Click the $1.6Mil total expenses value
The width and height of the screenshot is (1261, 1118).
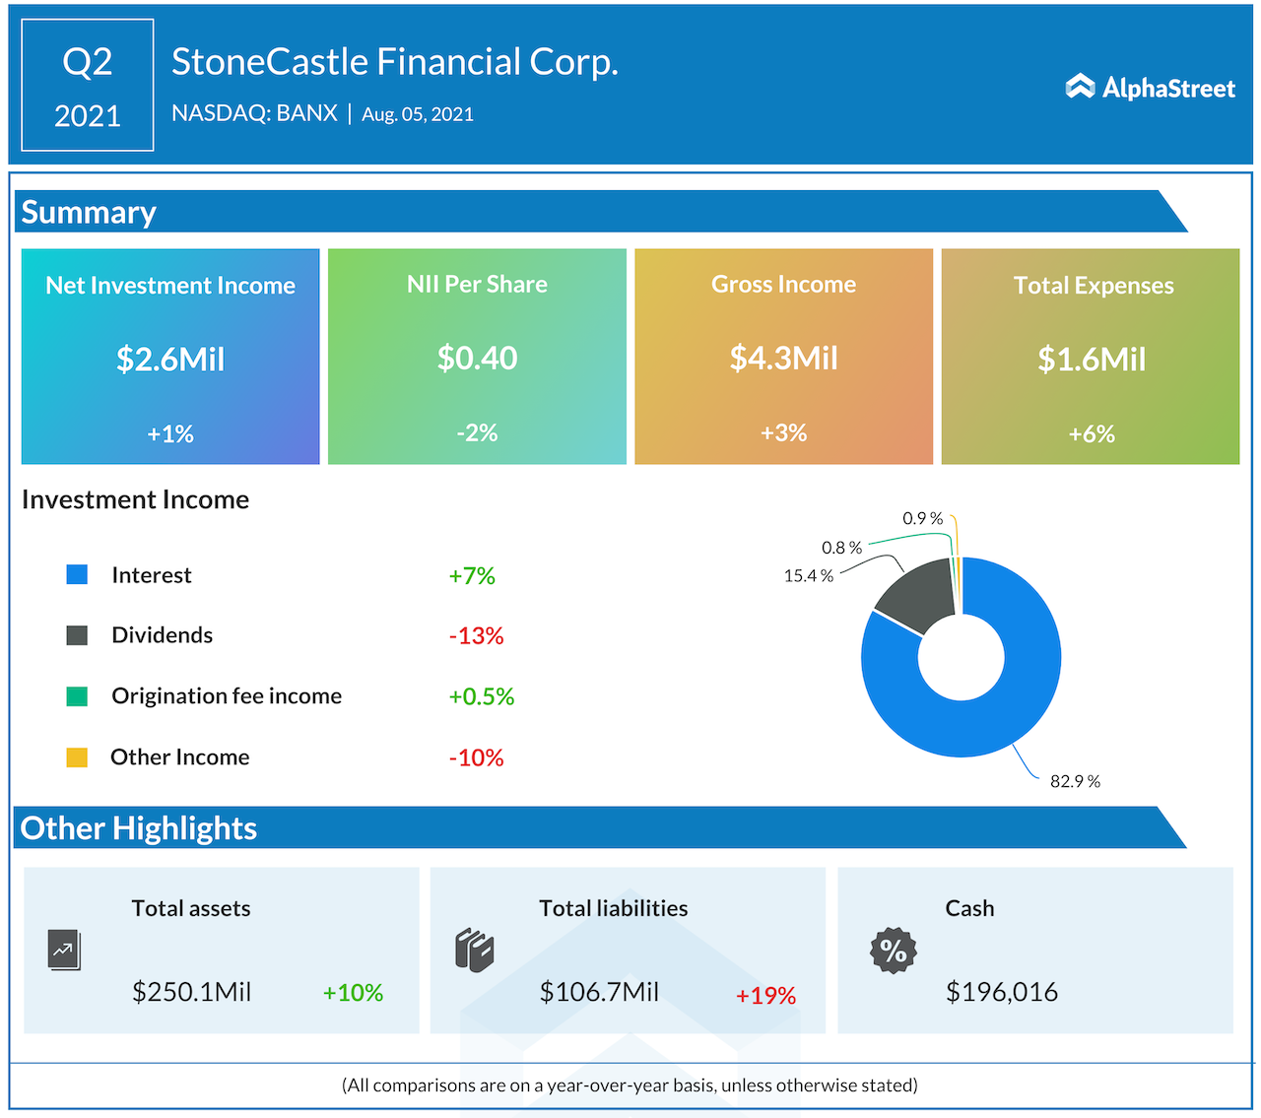[x=1092, y=359]
